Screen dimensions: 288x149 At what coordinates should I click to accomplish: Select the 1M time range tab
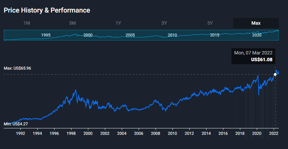click(x=27, y=23)
